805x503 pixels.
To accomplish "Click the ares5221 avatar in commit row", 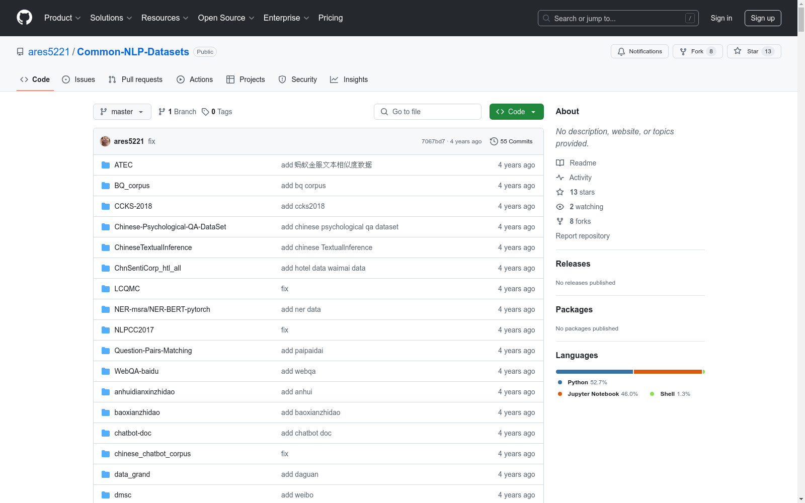I will click(105, 141).
